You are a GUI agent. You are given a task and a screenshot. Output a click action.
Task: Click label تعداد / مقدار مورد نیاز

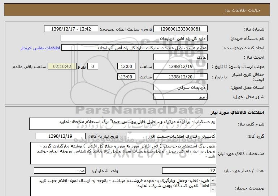click(x=244, y=171)
